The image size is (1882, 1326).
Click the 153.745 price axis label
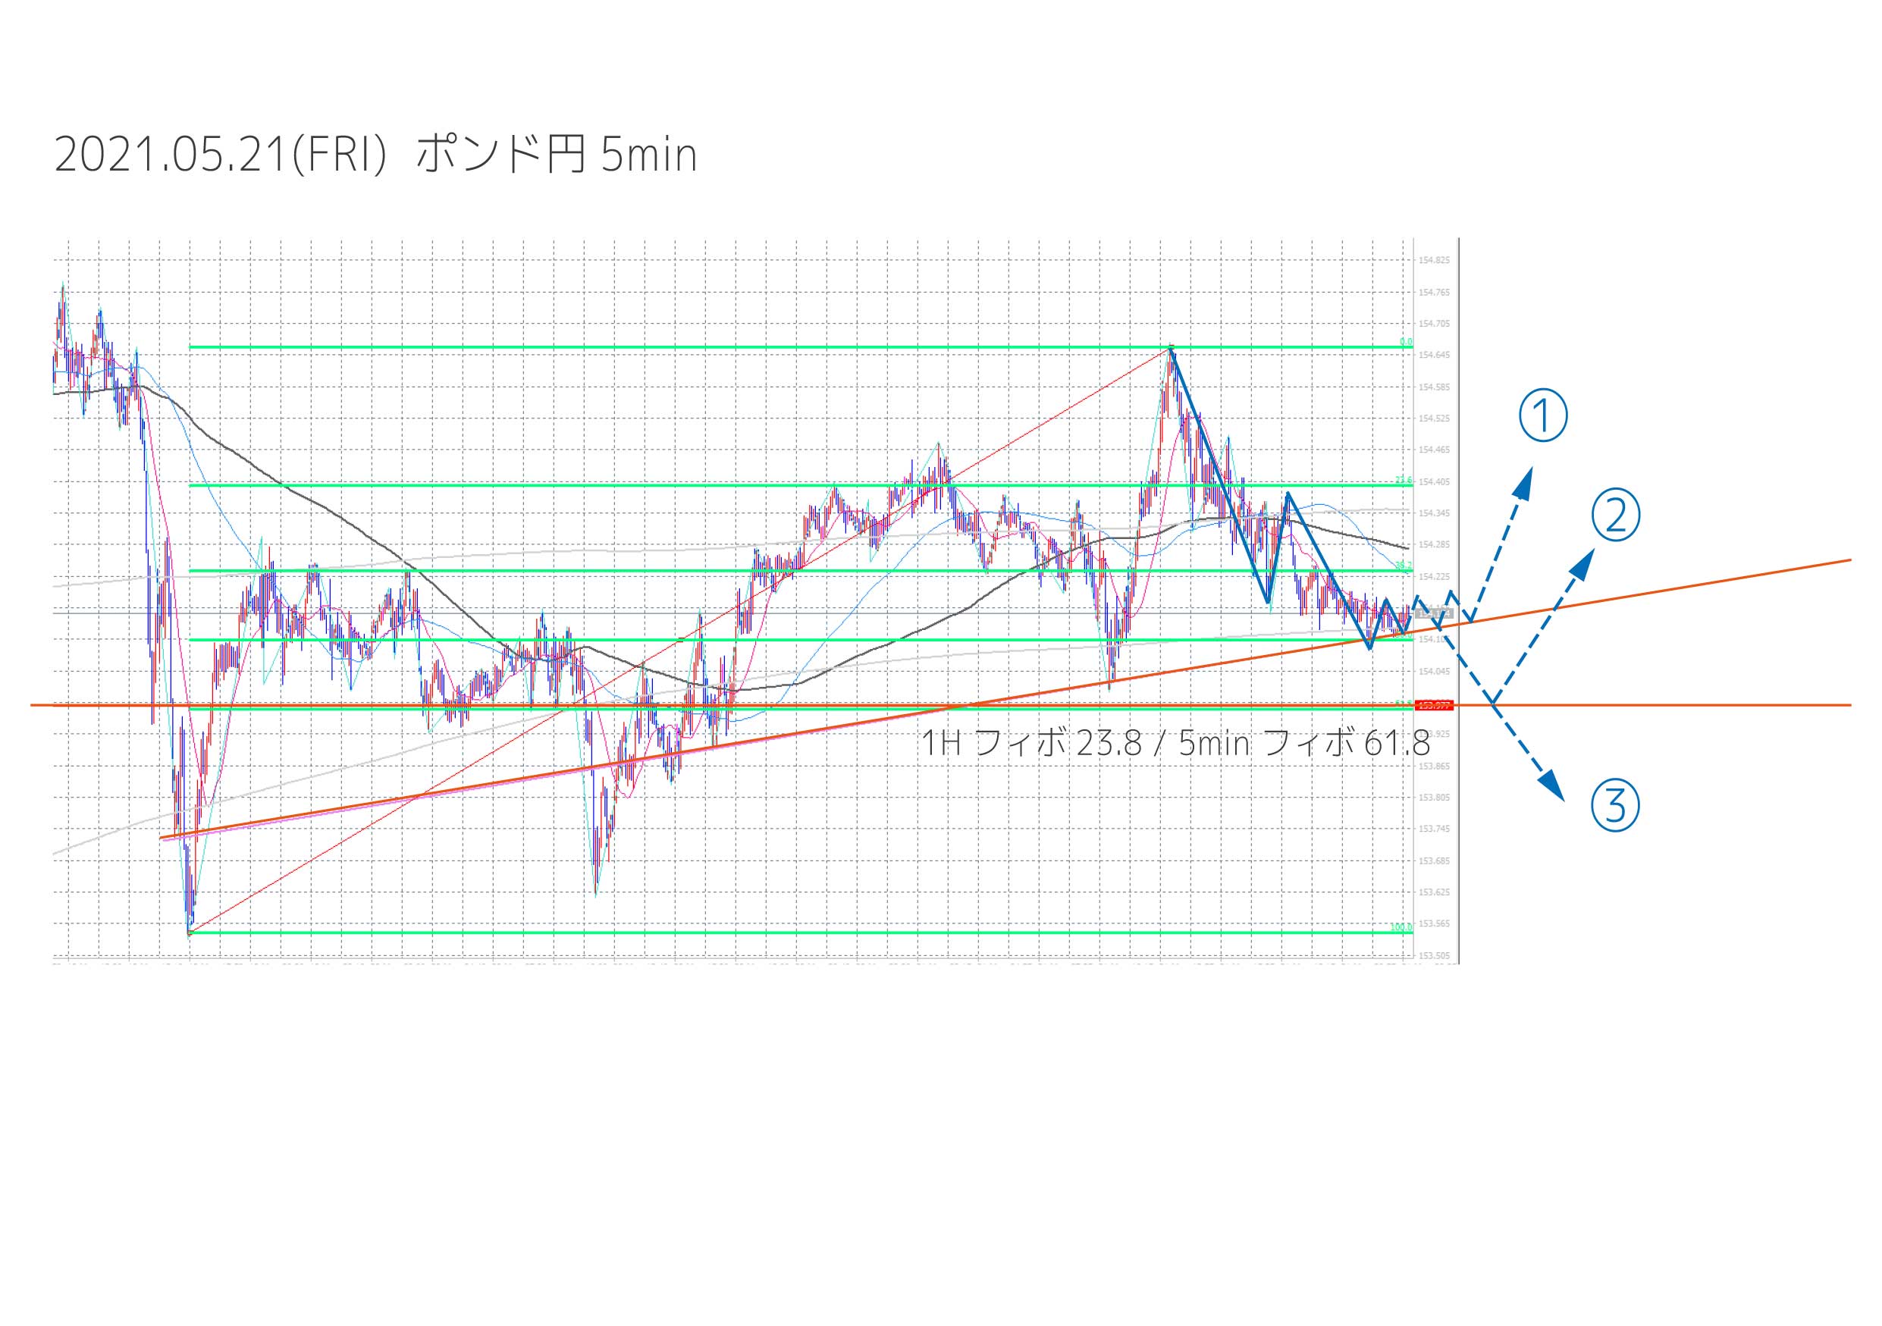pyautogui.click(x=1435, y=829)
